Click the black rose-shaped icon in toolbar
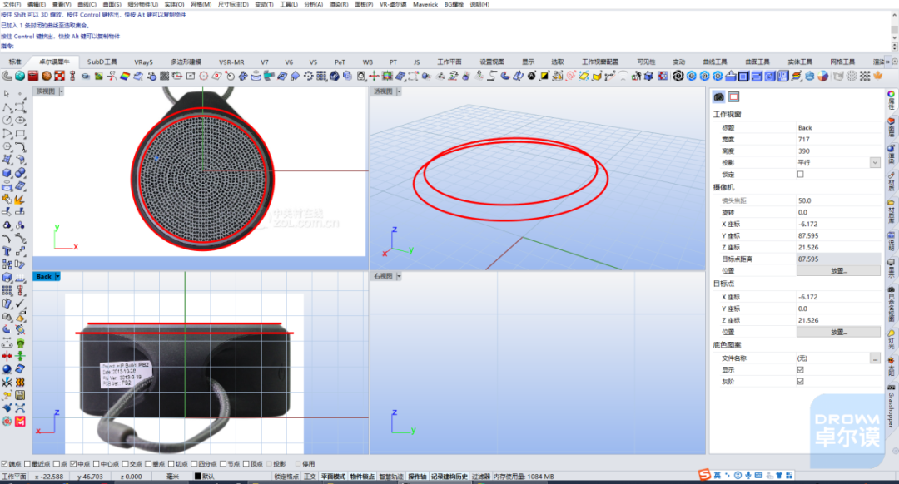The height and width of the screenshot is (484, 899). pyautogui.click(x=678, y=76)
